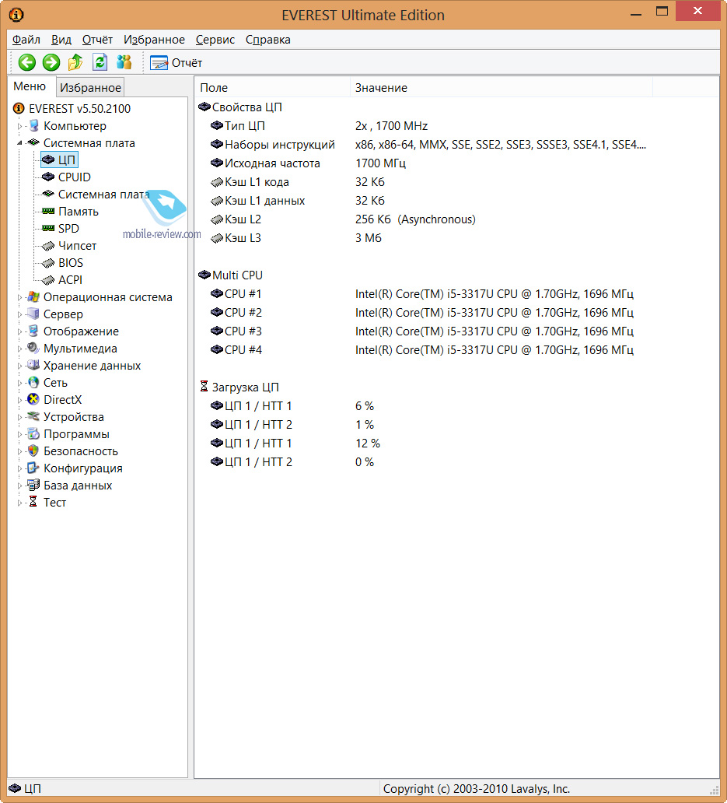Click the SPD memory module icon

point(48,228)
